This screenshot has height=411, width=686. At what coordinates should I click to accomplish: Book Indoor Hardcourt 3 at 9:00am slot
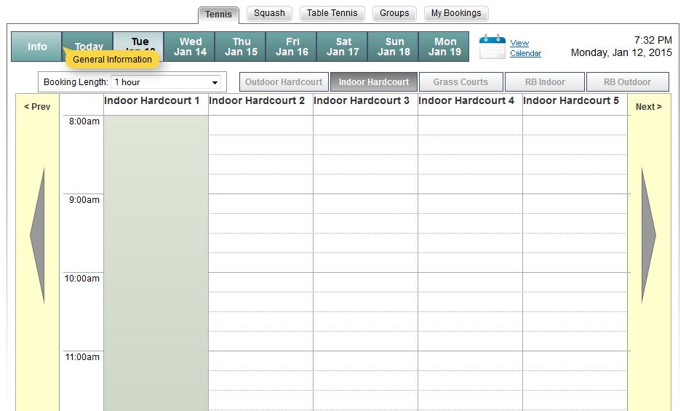click(365, 204)
